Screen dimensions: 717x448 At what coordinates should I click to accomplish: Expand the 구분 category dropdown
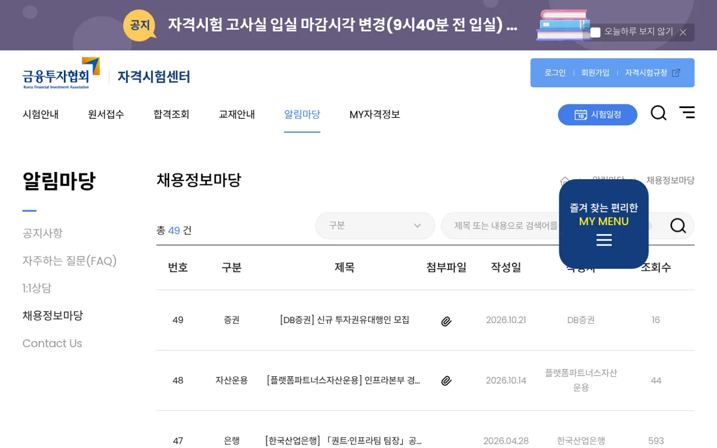coord(375,226)
